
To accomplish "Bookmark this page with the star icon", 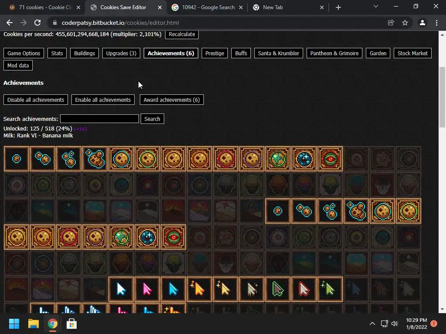I will 405,23.
